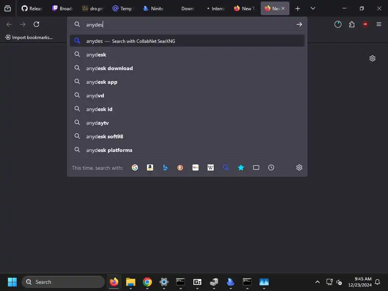Search open tabs via the tab icon
Image resolution: width=388 pixels, height=291 pixels.
pos(256,167)
